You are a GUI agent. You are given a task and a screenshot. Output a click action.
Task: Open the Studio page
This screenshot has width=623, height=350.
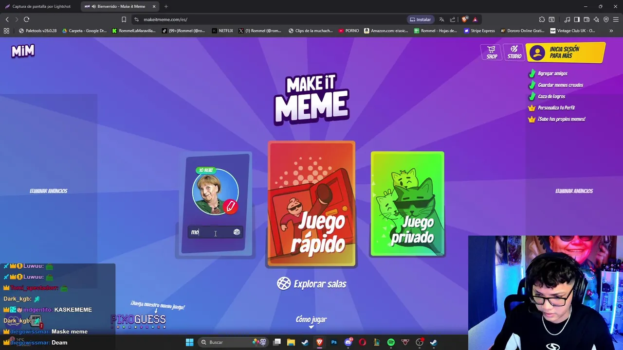[x=514, y=52]
